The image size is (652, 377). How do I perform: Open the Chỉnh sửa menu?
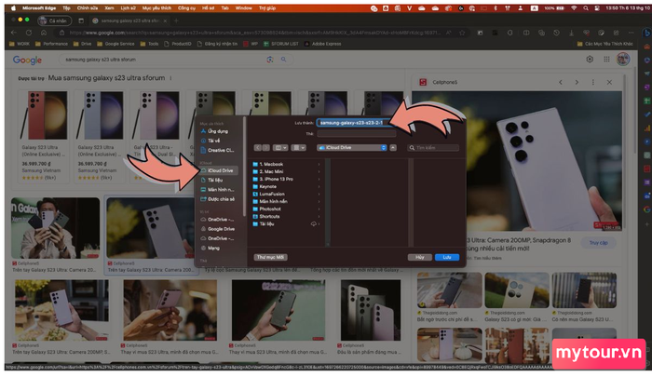[x=87, y=7]
